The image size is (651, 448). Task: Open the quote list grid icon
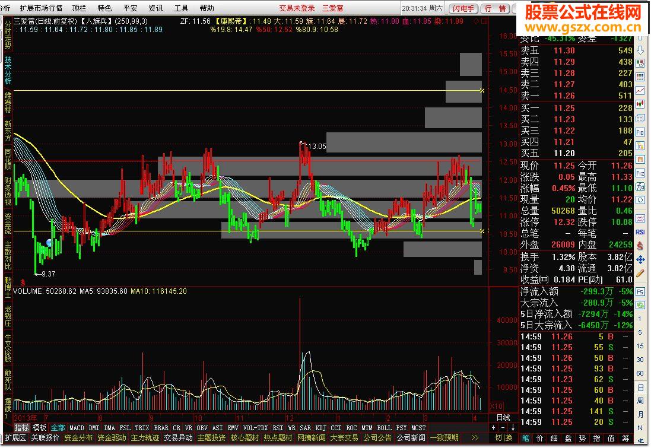pyautogui.click(x=640, y=77)
